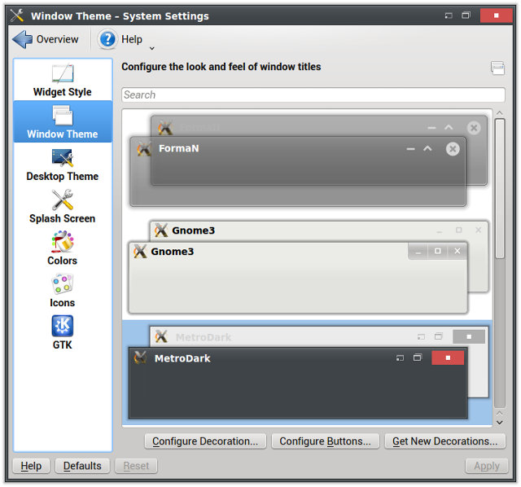Close the System Settings window
Viewport: 521px width, 487px height.
click(x=496, y=15)
